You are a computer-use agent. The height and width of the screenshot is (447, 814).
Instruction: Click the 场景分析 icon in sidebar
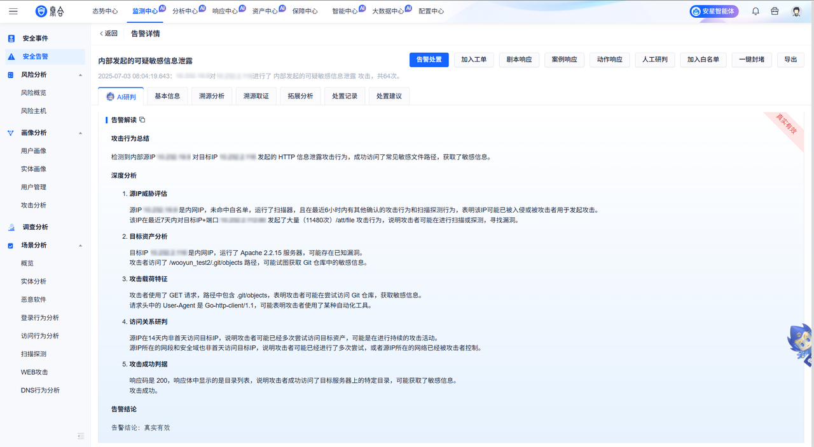pos(10,245)
